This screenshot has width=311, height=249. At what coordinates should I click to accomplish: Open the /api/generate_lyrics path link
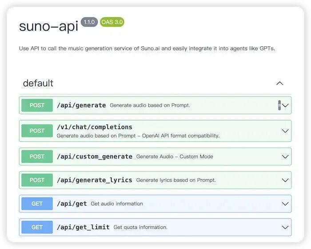94,180
